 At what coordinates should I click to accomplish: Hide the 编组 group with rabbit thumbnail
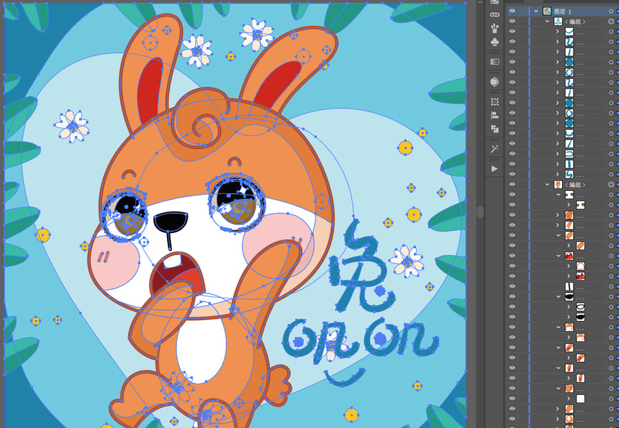512,184
